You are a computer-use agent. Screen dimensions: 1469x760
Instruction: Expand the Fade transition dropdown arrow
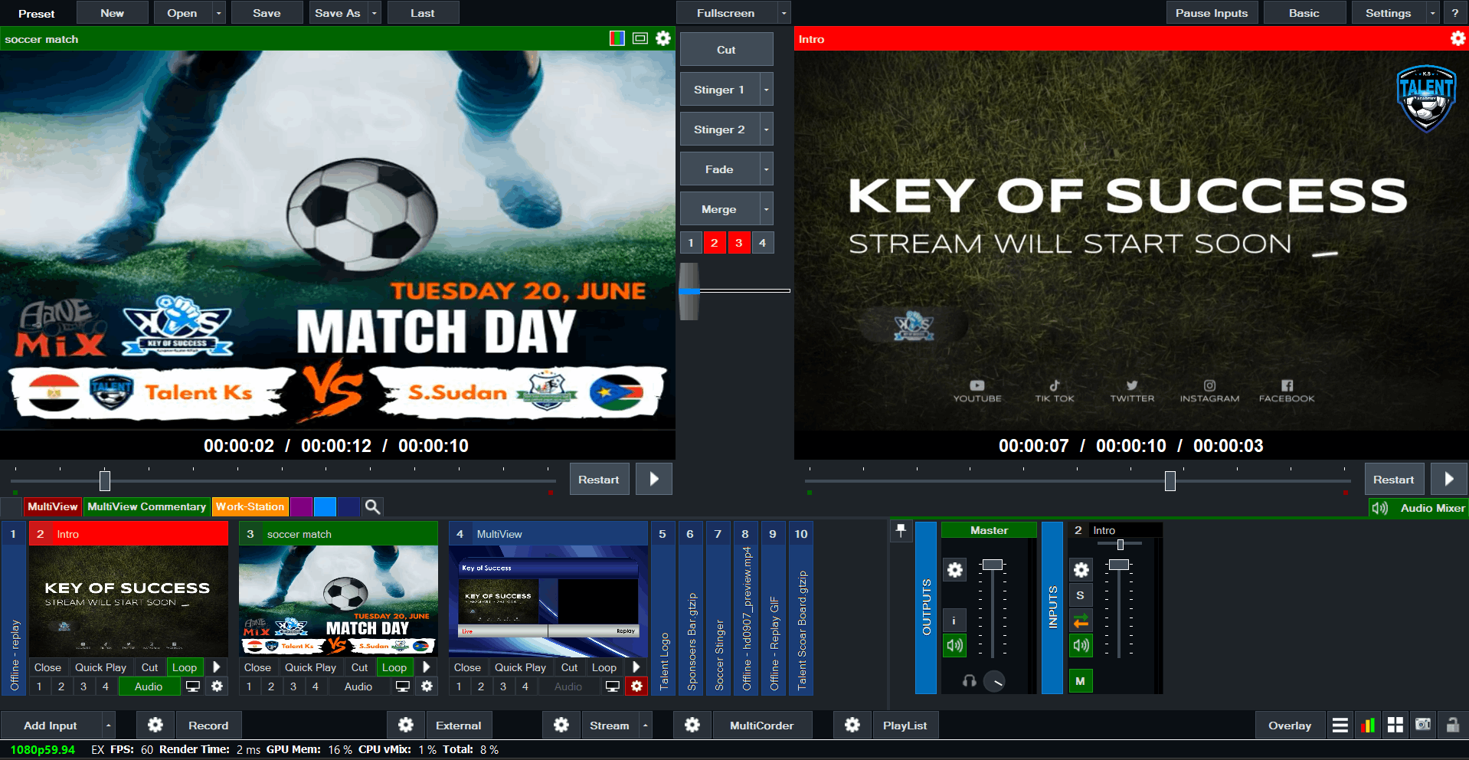click(766, 169)
